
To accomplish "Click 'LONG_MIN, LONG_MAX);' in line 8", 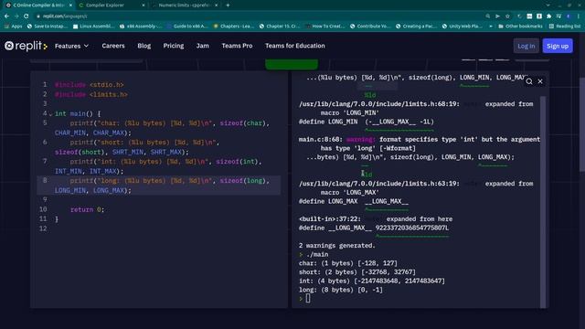I will [x=93, y=190].
